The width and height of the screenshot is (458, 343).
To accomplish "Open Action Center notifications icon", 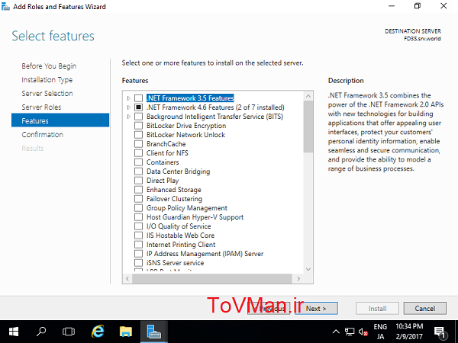I will point(440,332).
